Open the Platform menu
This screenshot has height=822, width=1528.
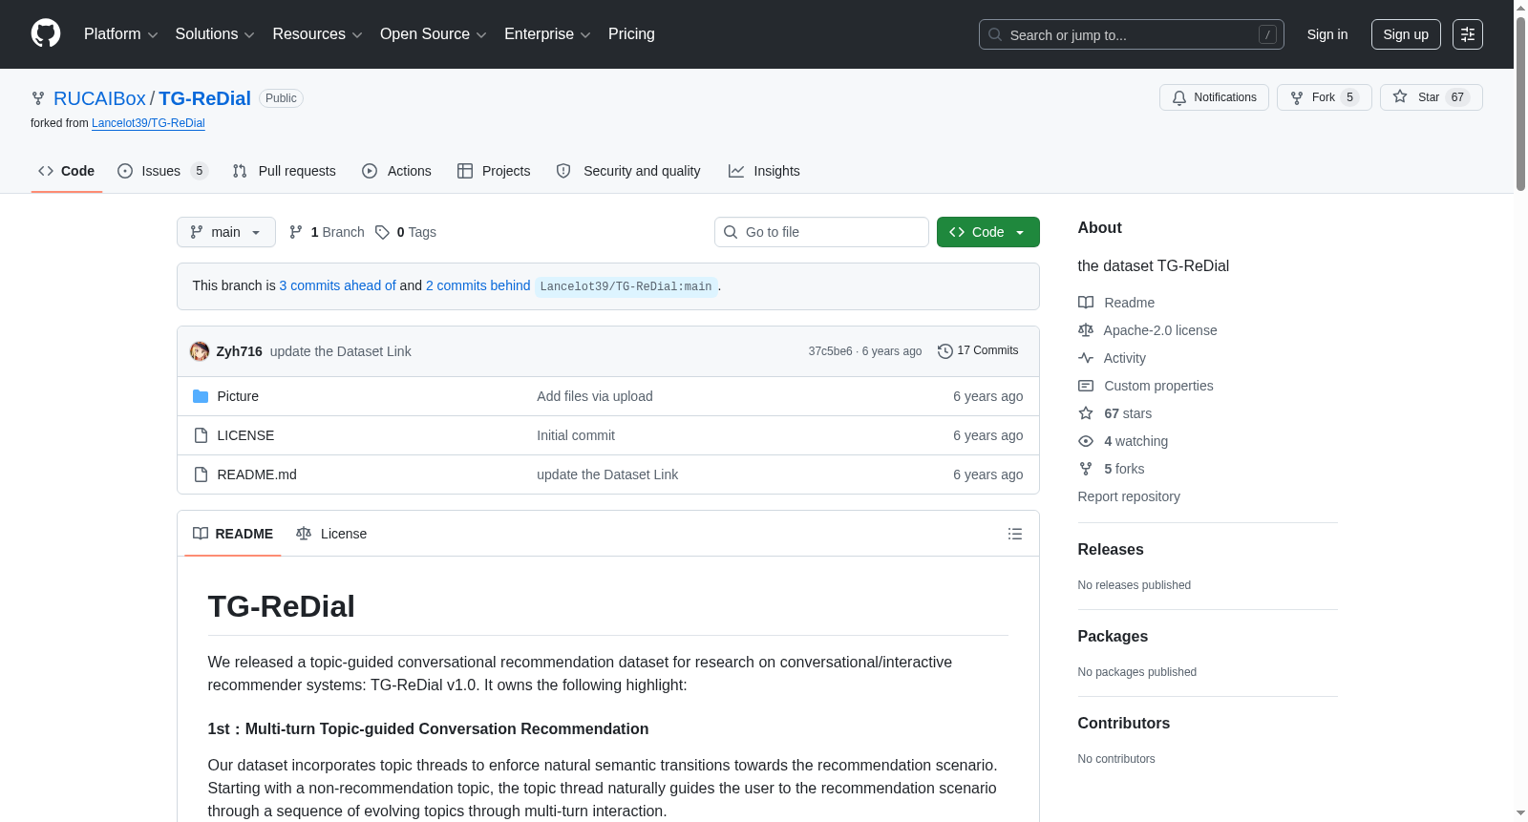coord(120,34)
